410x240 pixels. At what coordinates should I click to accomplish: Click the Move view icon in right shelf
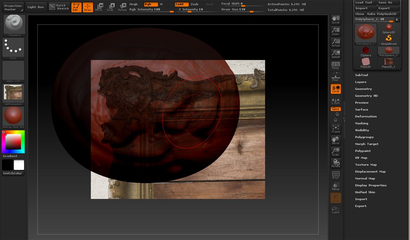336,140
